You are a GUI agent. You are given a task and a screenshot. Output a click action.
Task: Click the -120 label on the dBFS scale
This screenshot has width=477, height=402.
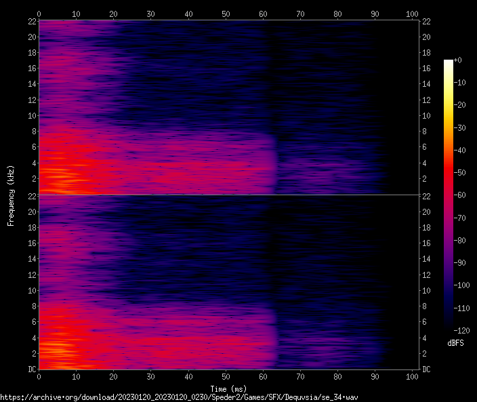pyautogui.click(x=465, y=330)
